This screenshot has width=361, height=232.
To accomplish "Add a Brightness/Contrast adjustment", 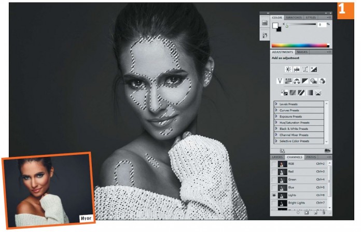I will pyautogui.click(x=287, y=69).
